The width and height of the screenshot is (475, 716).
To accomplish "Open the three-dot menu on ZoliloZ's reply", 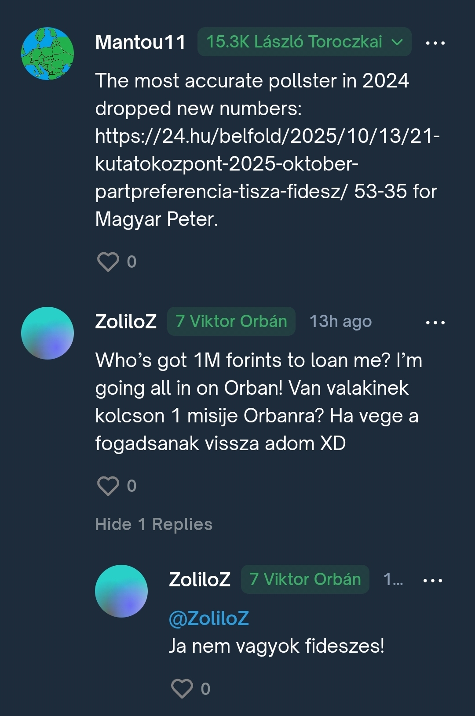I will coord(432,580).
